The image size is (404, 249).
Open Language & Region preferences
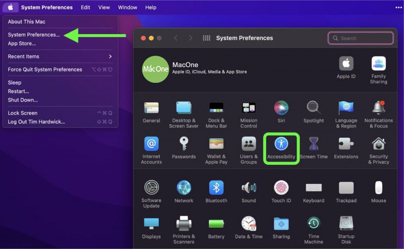(346, 114)
